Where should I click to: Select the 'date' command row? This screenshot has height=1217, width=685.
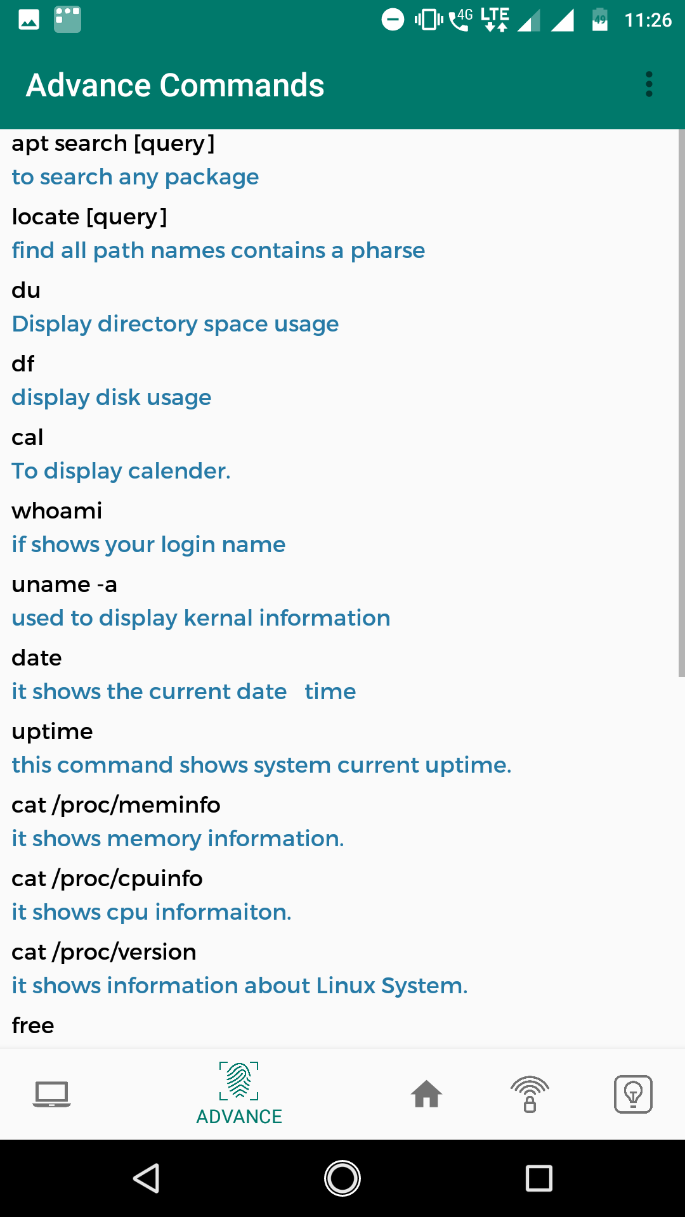tap(37, 658)
